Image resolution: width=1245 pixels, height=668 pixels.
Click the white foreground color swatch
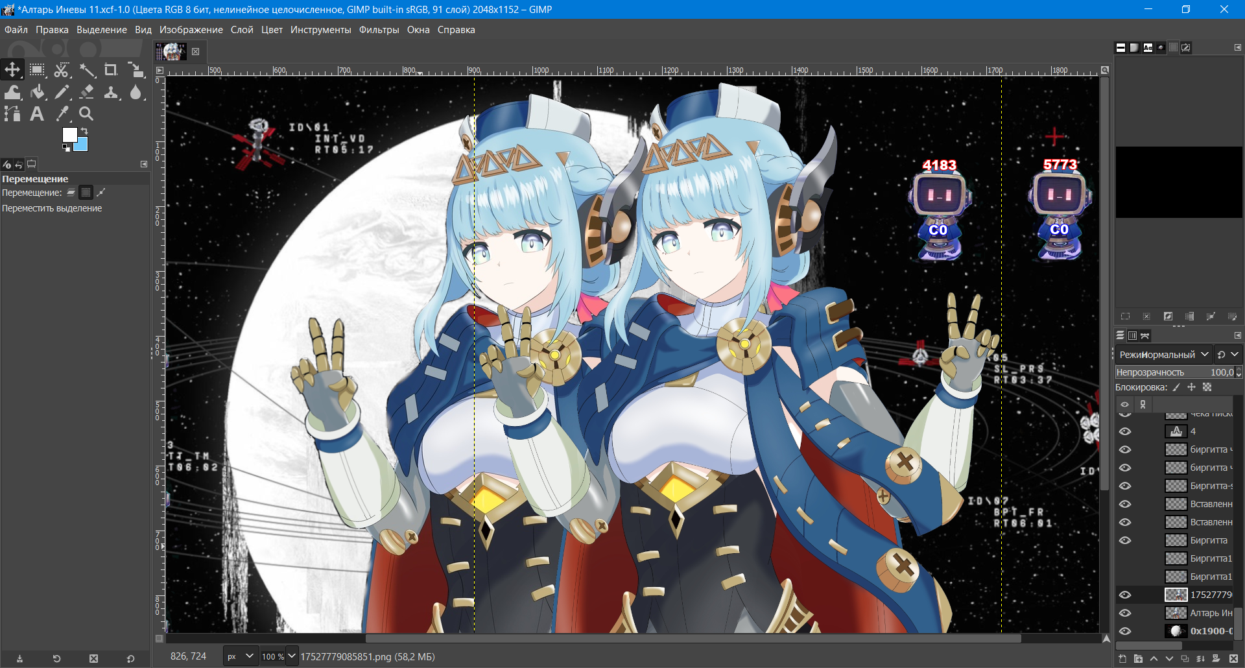tap(69, 134)
